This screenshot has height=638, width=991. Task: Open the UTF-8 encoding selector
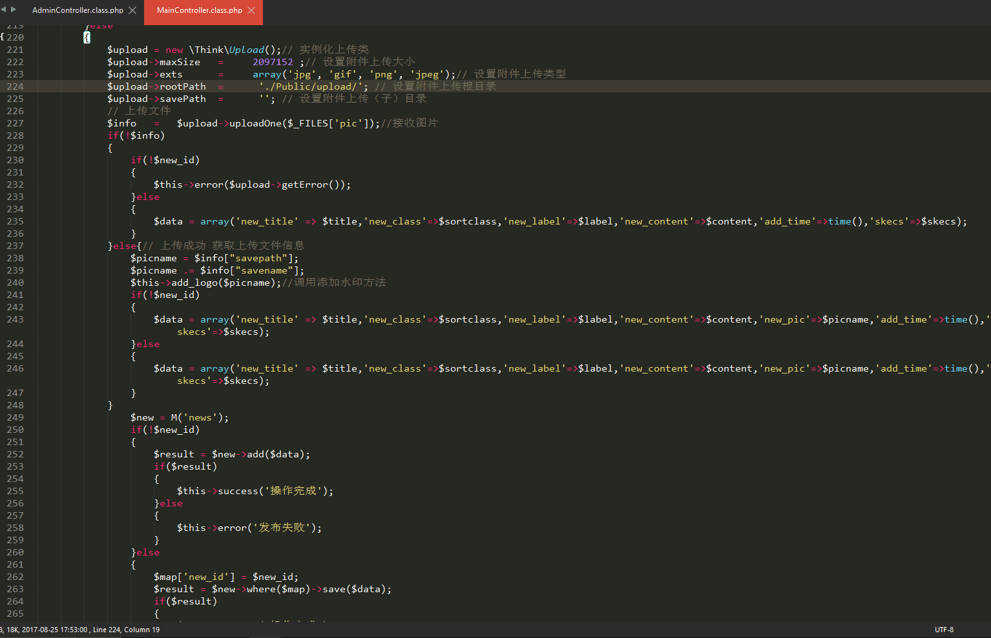pos(943,630)
